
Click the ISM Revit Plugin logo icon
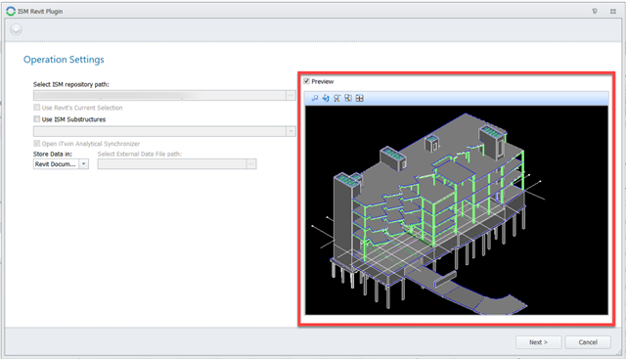[11, 11]
